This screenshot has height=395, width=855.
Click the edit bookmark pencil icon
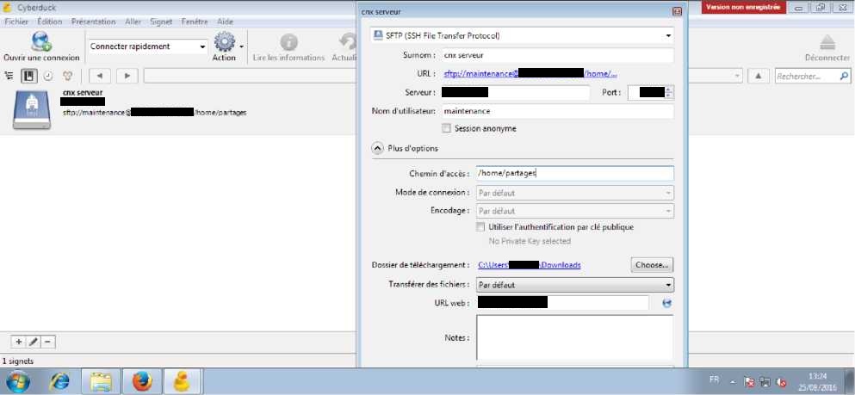tap(34, 342)
